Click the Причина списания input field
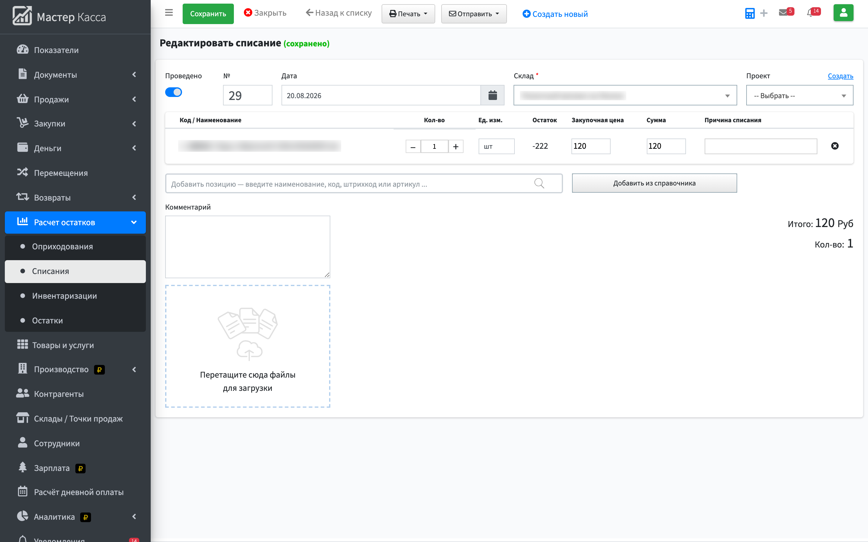This screenshot has height=542, width=868. 760,146
